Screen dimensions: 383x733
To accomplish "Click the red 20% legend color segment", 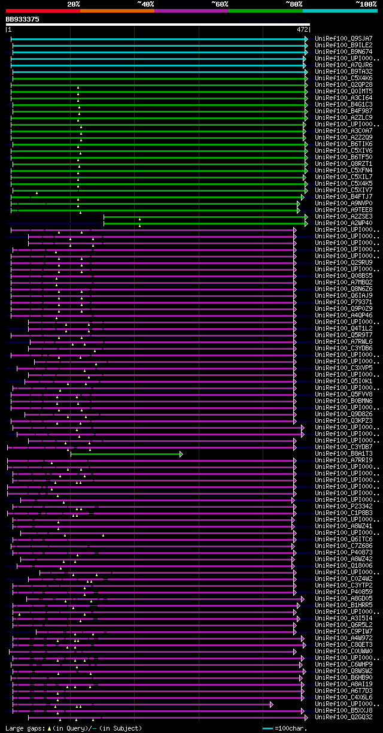I will [43, 11].
